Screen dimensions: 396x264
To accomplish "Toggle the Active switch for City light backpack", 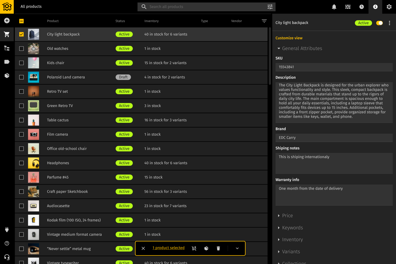I will point(379,23).
